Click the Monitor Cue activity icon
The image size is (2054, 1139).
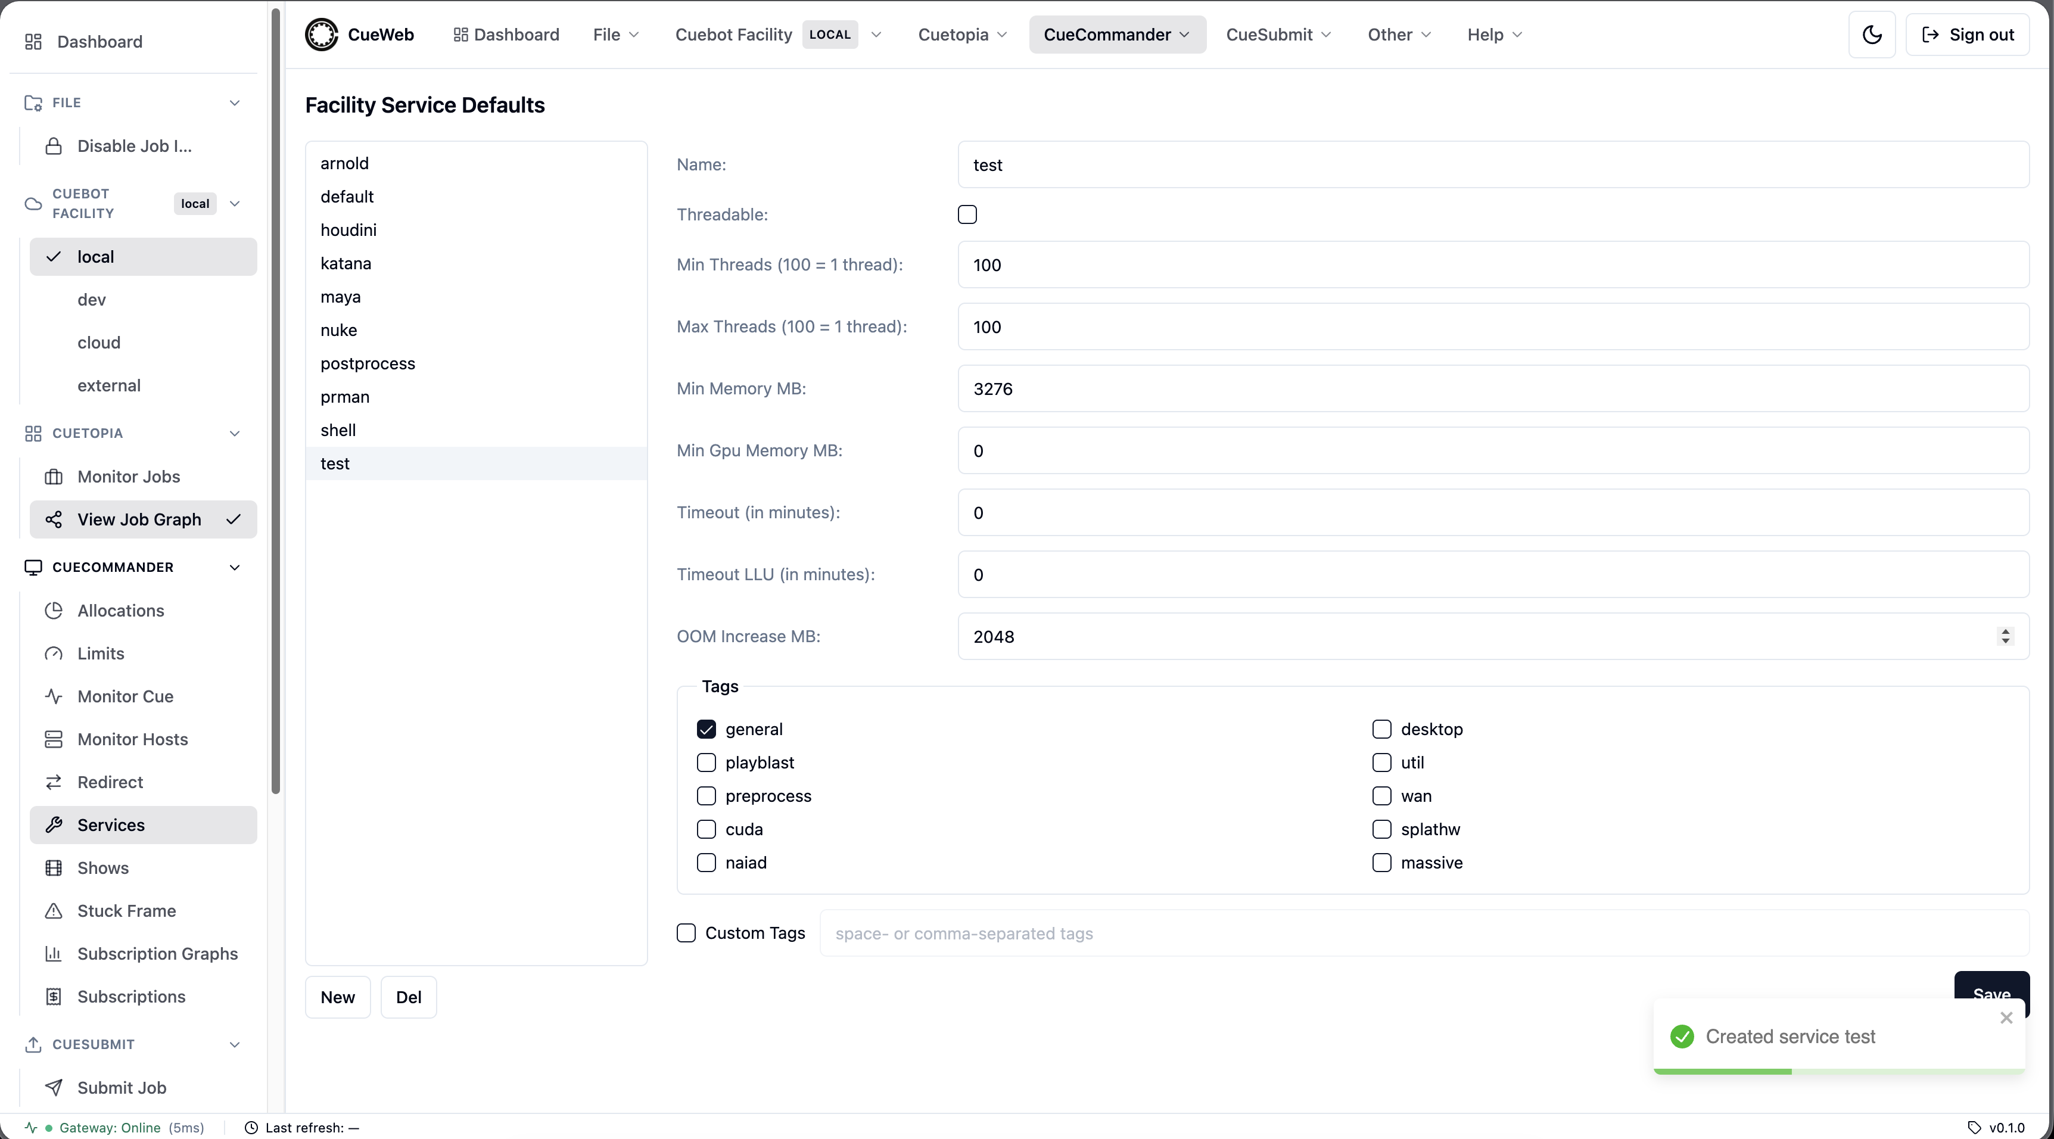54,696
